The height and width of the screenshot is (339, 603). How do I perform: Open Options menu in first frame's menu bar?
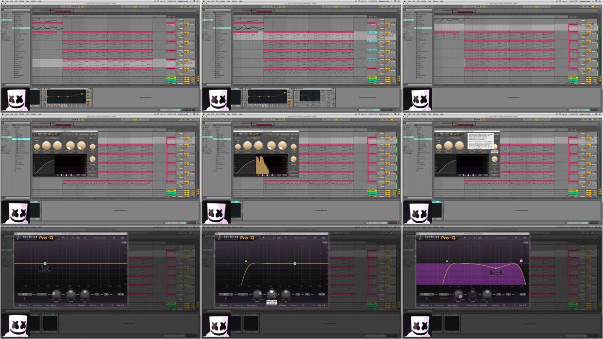coord(34,1)
